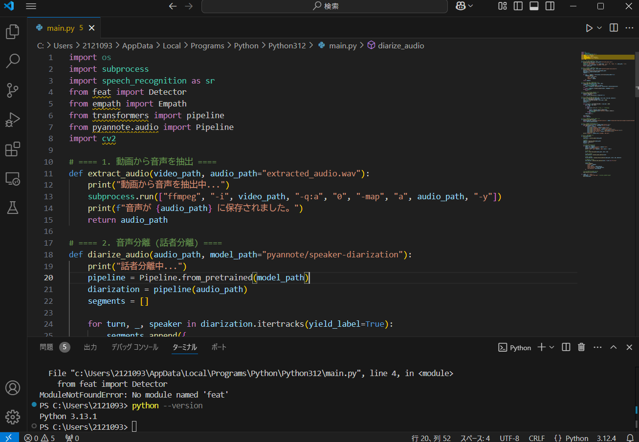Maximize the panel with up chevron

tap(614, 347)
